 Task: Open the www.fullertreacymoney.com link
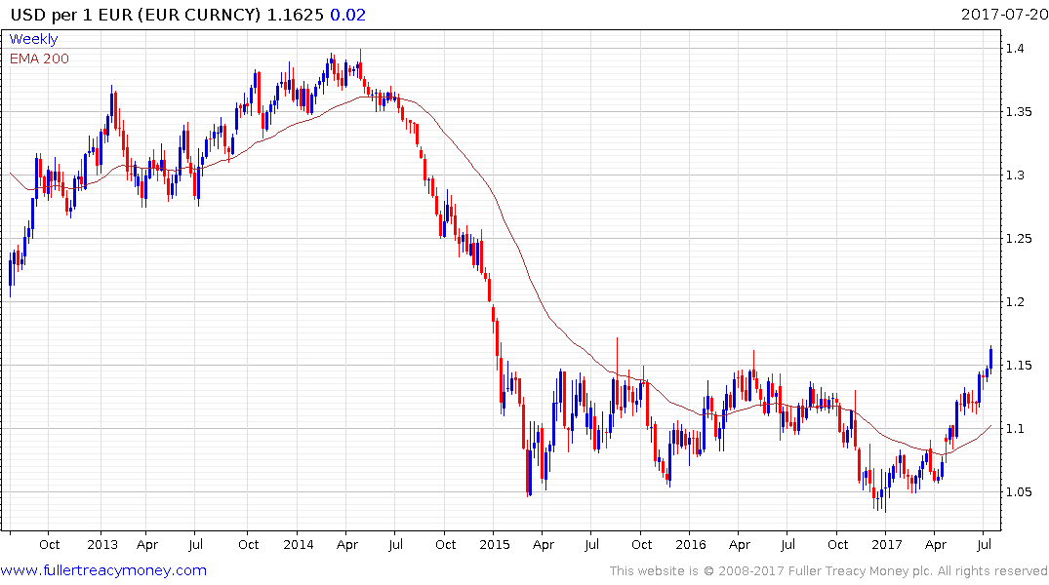(x=103, y=570)
